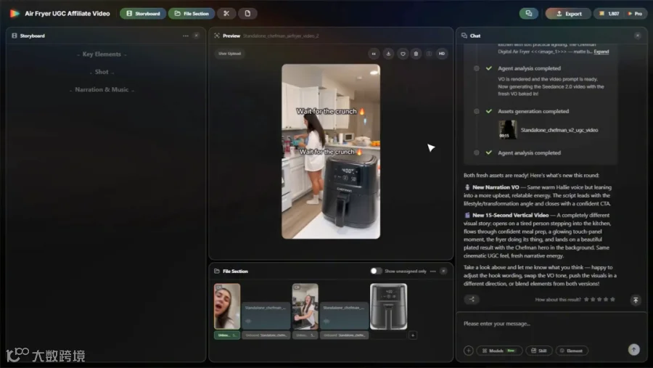The image size is (653, 368).
Task: Toggle the first Agent analysis completed step
Action: point(529,68)
